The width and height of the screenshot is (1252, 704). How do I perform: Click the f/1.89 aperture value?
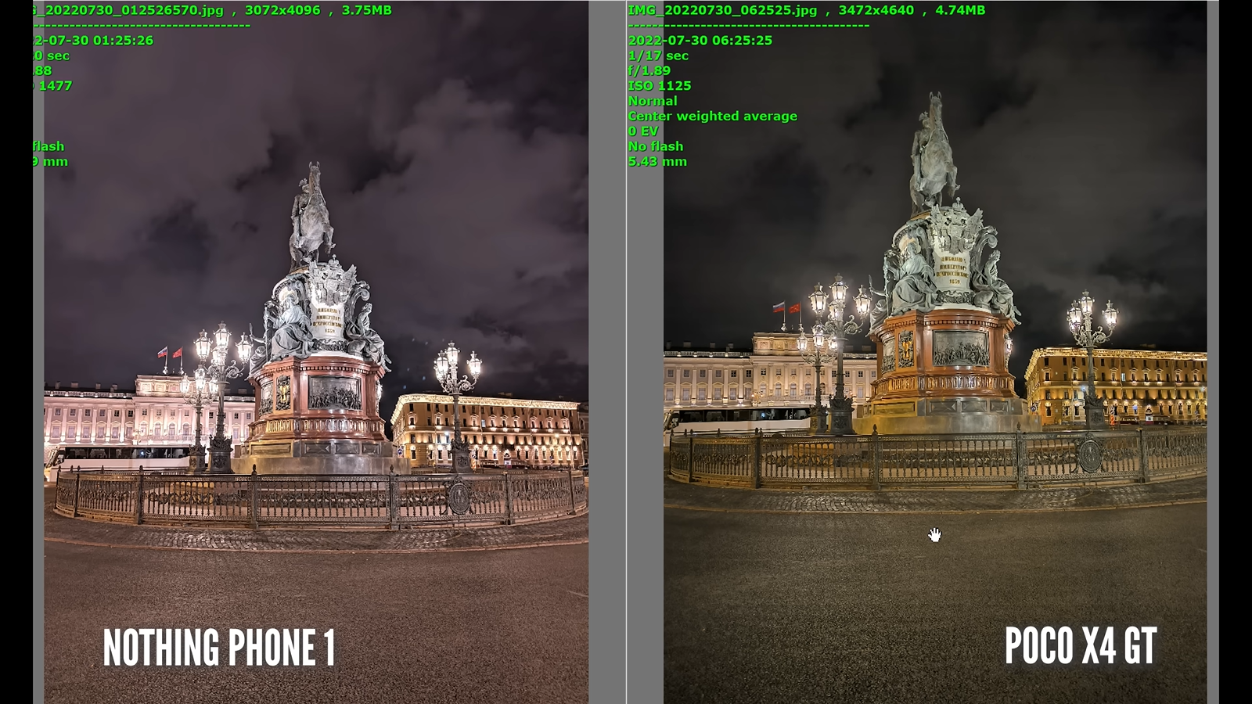tap(649, 70)
